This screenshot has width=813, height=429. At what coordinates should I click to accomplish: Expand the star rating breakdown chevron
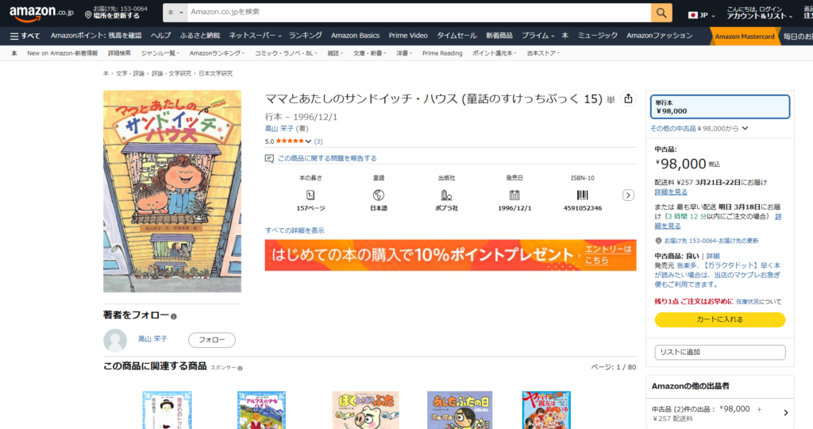tap(308, 141)
